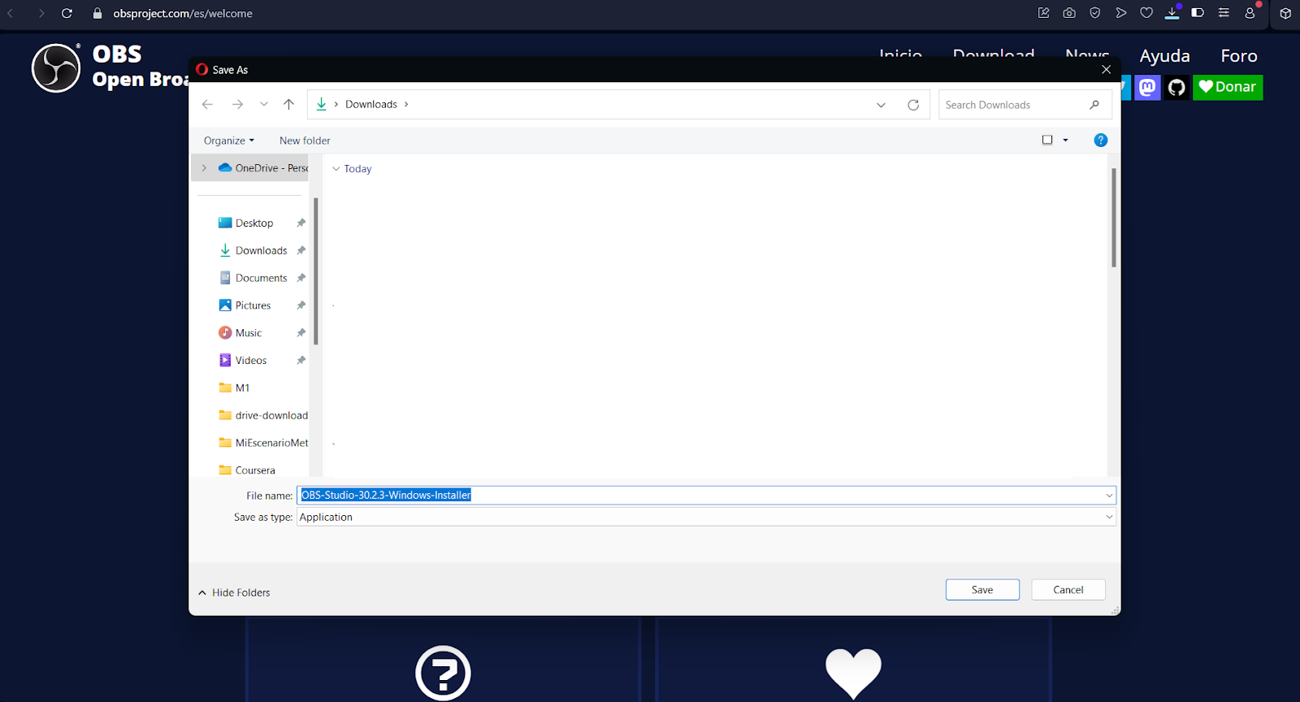This screenshot has height=702, width=1300.
Task: Go forward in Save As dialog
Action: [x=237, y=104]
